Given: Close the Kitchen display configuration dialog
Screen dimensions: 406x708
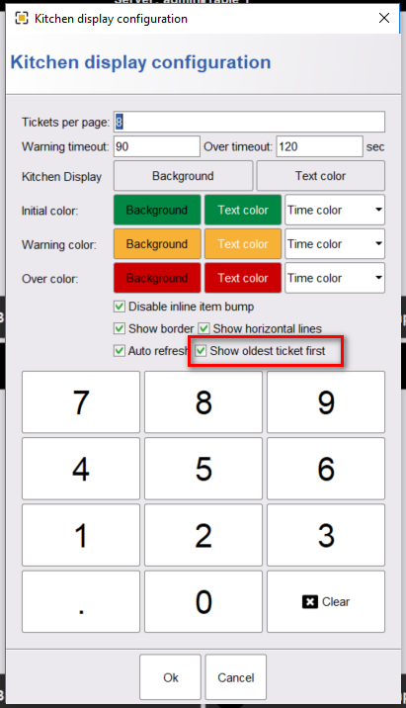Looking at the screenshot, I should [384, 18].
